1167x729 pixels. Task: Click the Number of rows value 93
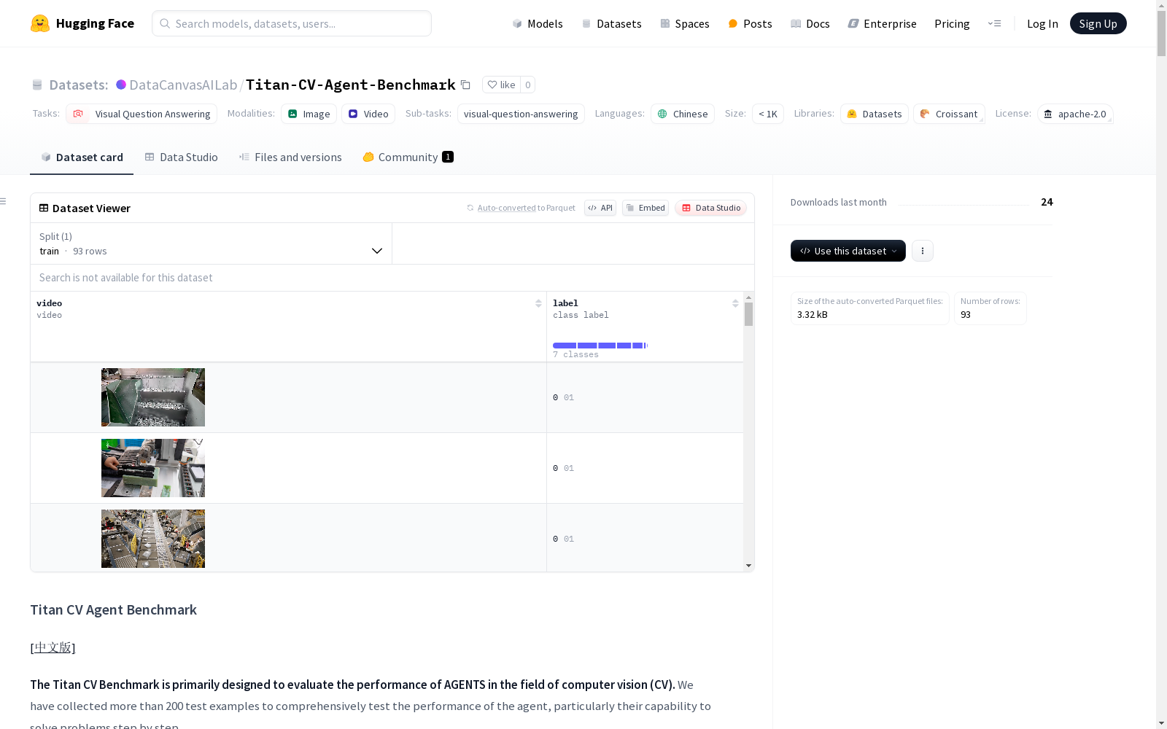coord(966,315)
